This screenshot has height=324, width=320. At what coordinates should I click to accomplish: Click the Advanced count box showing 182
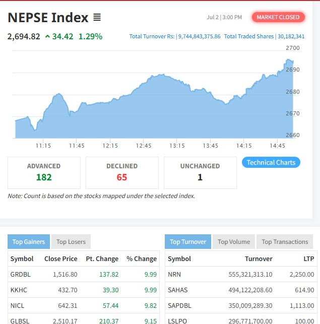(44, 172)
